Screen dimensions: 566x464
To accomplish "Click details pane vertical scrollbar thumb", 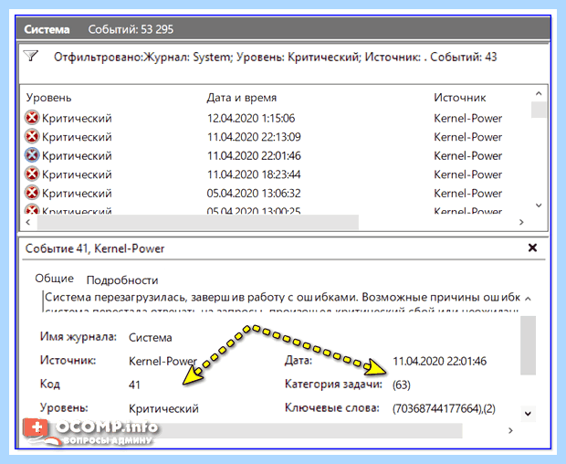I will click(528, 345).
